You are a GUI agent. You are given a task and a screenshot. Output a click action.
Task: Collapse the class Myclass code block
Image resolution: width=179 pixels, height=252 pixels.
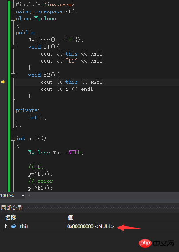coord(13,19)
